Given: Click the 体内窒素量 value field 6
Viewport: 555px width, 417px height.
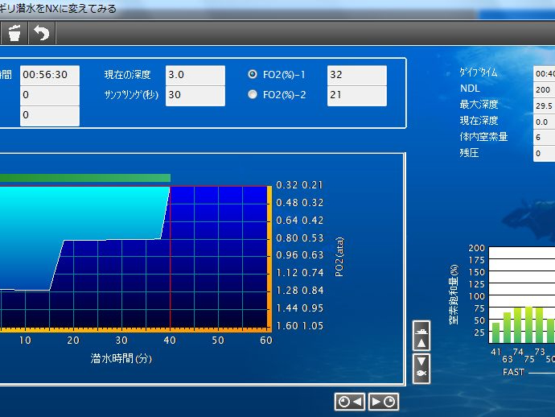Looking at the screenshot, I should click(544, 138).
